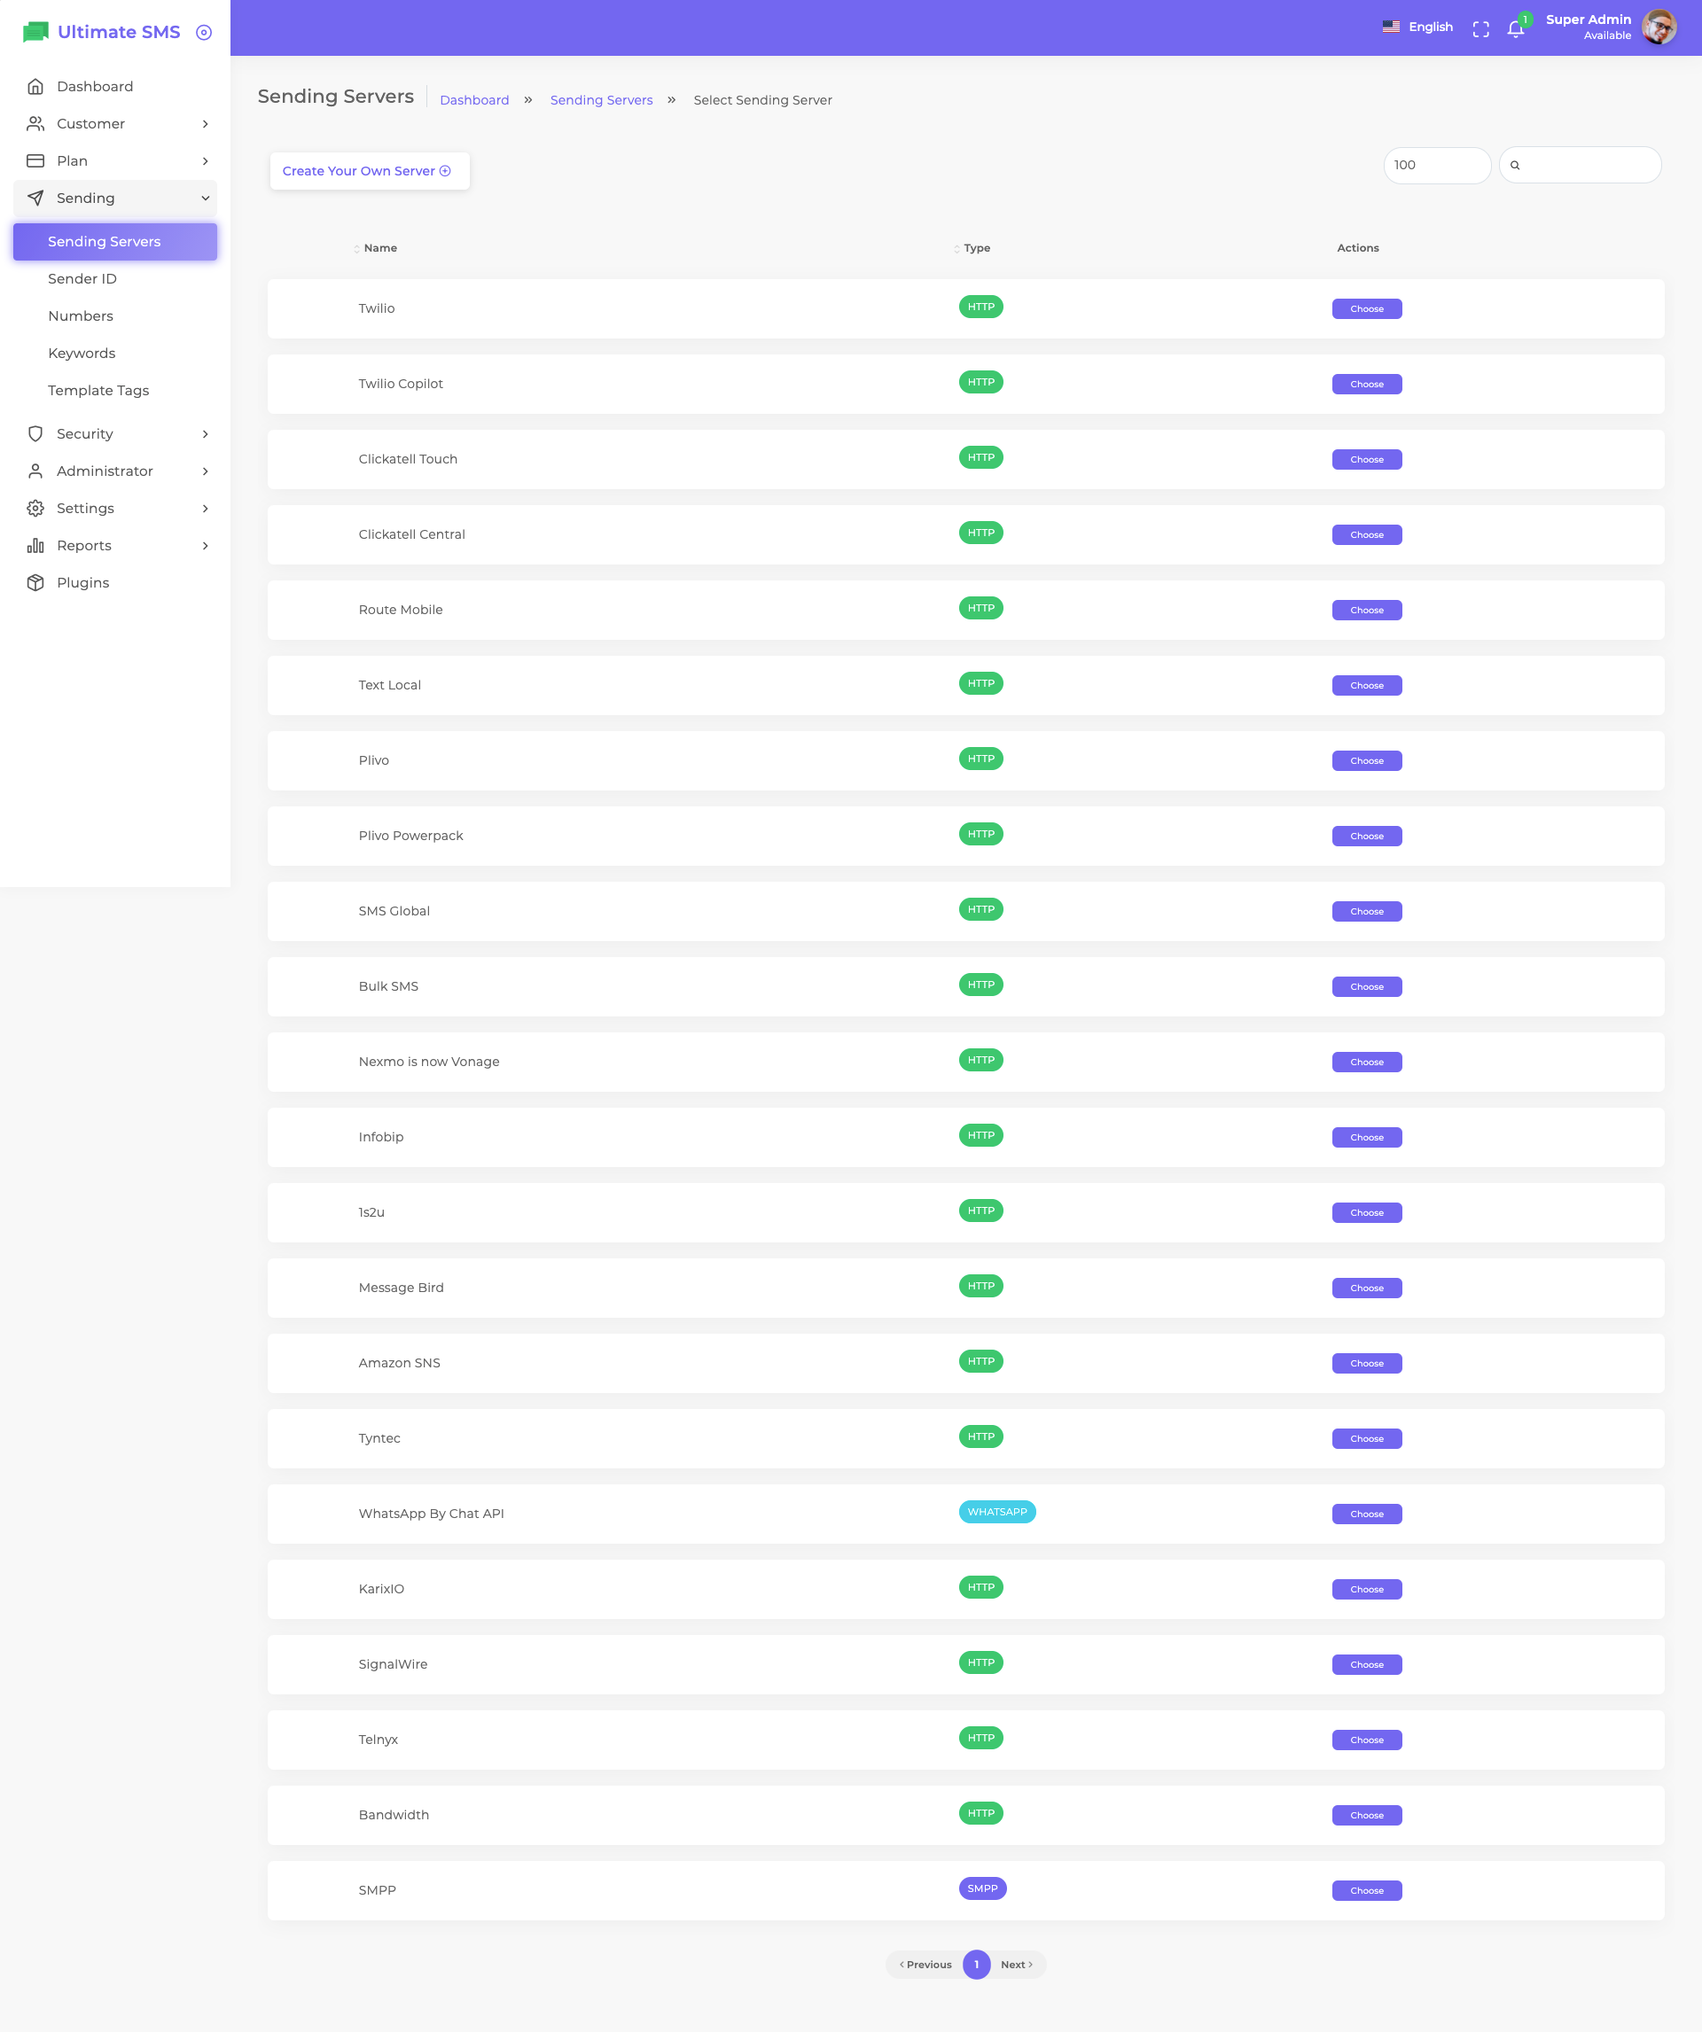Click the Plugins box icon
This screenshot has height=2032, width=1702.
coord(35,582)
